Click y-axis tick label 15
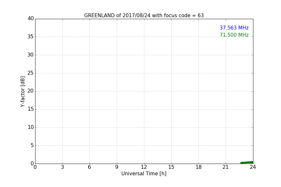This screenshot has width=281, height=187. click(x=31, y=109)
